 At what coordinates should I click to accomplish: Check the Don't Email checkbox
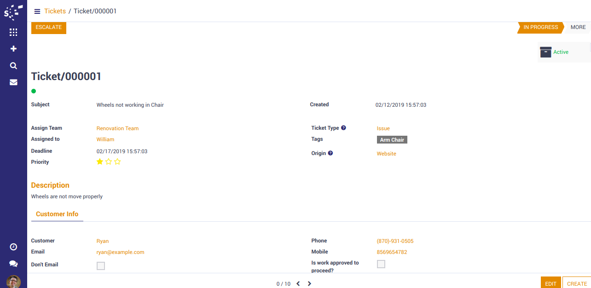point(101,265)
